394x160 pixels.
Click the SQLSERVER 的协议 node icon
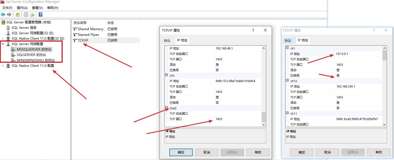13,55
